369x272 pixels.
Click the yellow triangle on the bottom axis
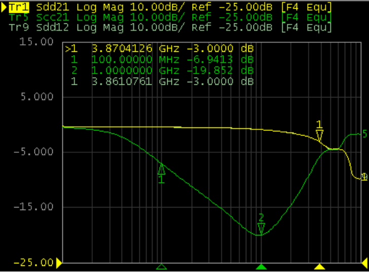pyautogui.click(x=319, y=266)
